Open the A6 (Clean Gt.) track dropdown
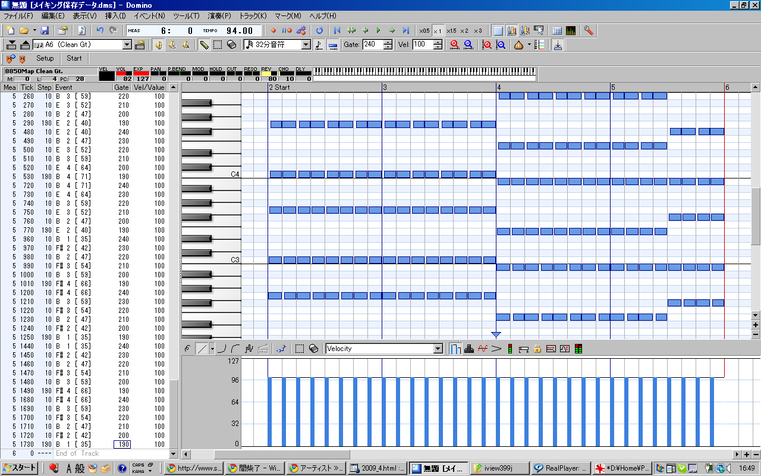The width and height of the screenshot is (761, 476). tap(127, 45)
